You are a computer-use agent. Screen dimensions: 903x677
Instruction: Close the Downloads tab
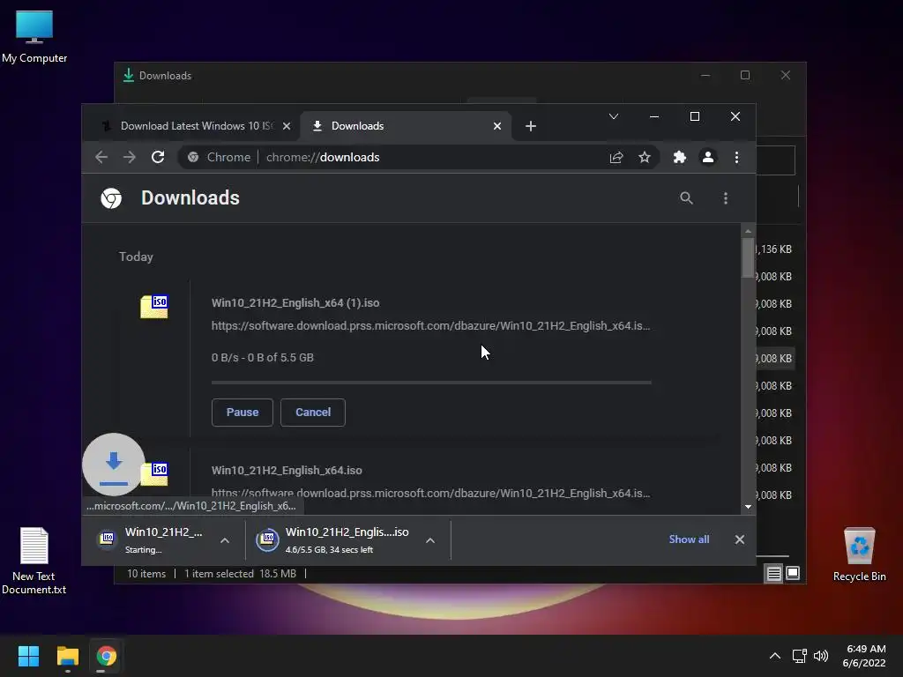pos(497,126)
